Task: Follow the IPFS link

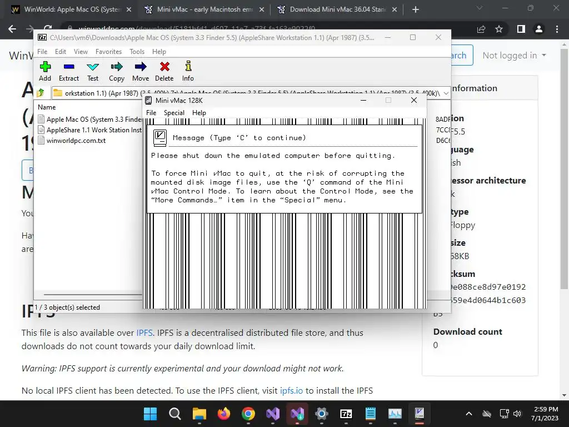Action: [144, 332]
